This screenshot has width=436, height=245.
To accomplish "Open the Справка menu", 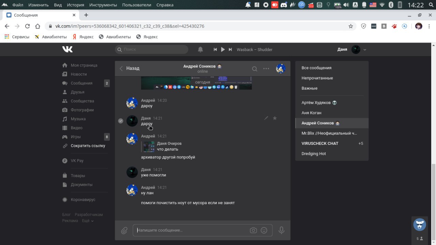I will tap(165, 5).
